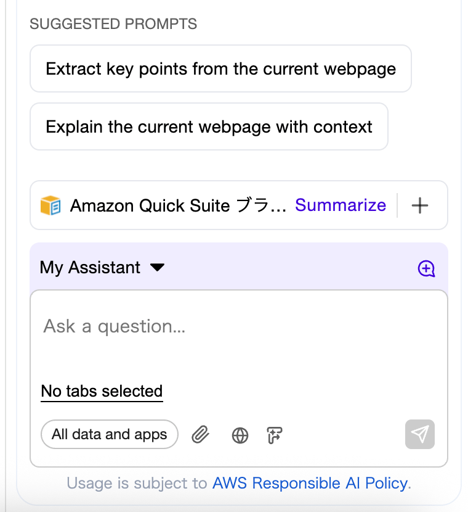
Task: Start a new chat with bubble-plus icon
Action: point(426,268)
